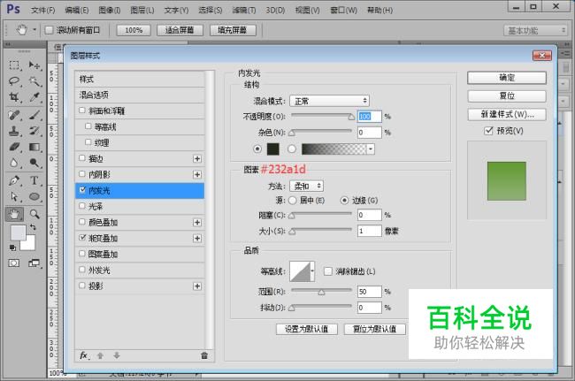Select the History Brush tool
575x381 pixels.
click(34, 131)
